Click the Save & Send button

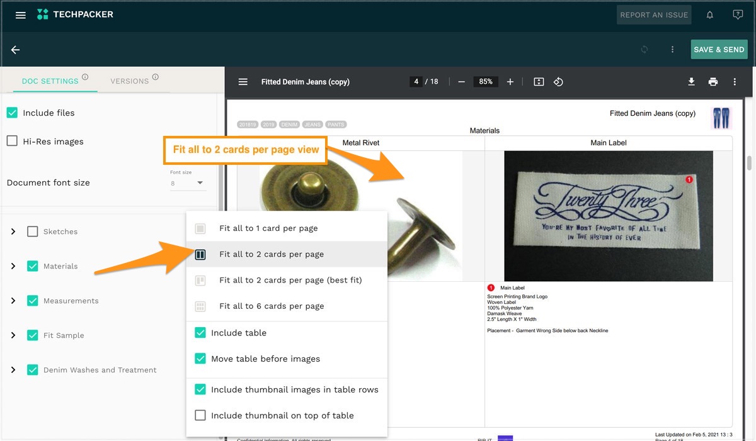(x=719, y=50)
